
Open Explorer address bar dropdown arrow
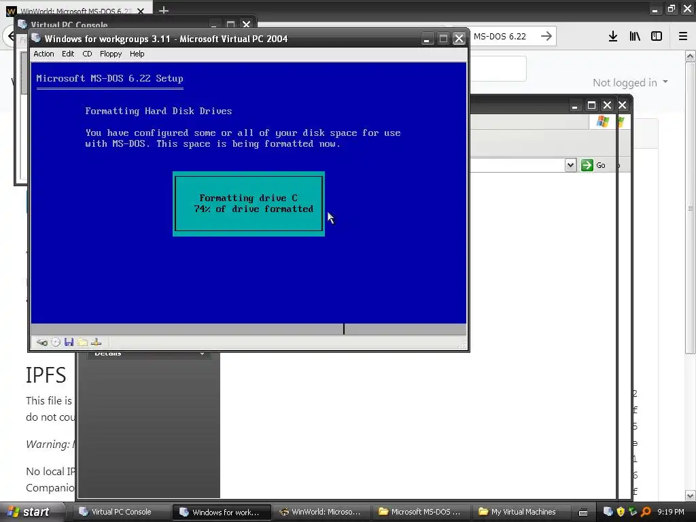click(570, 165)
